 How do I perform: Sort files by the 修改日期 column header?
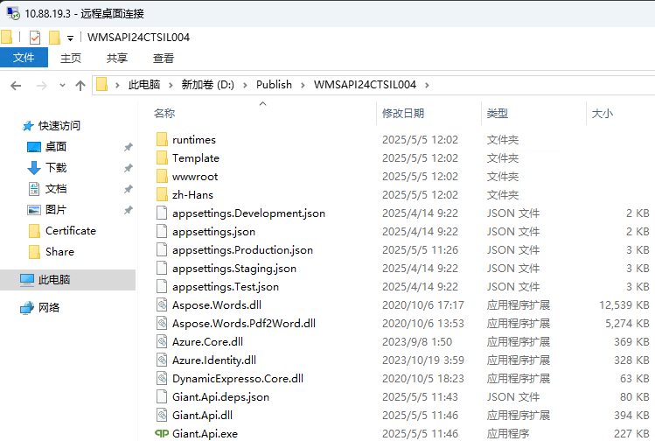(x=403, y=114)
